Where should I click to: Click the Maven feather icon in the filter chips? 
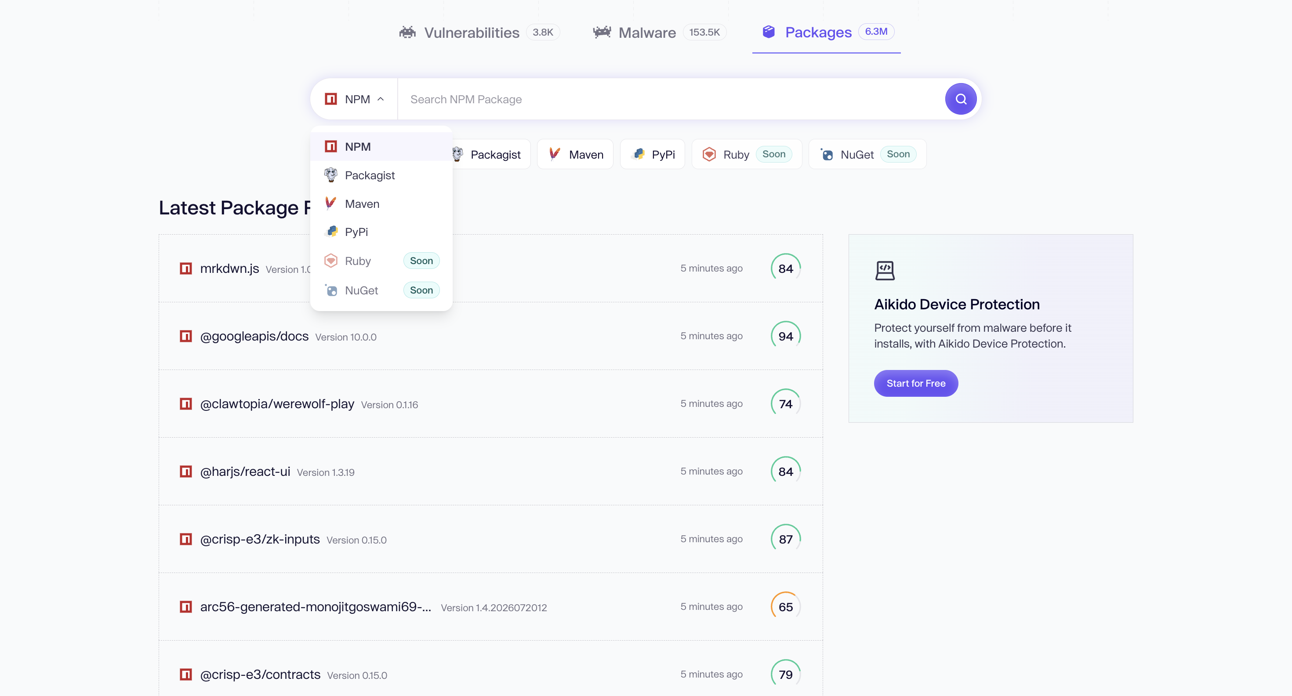point(554,154)
